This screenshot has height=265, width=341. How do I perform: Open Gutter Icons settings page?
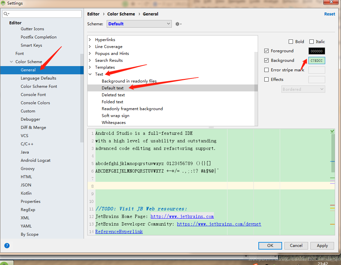pyautogui.click(x=32, y=29)
